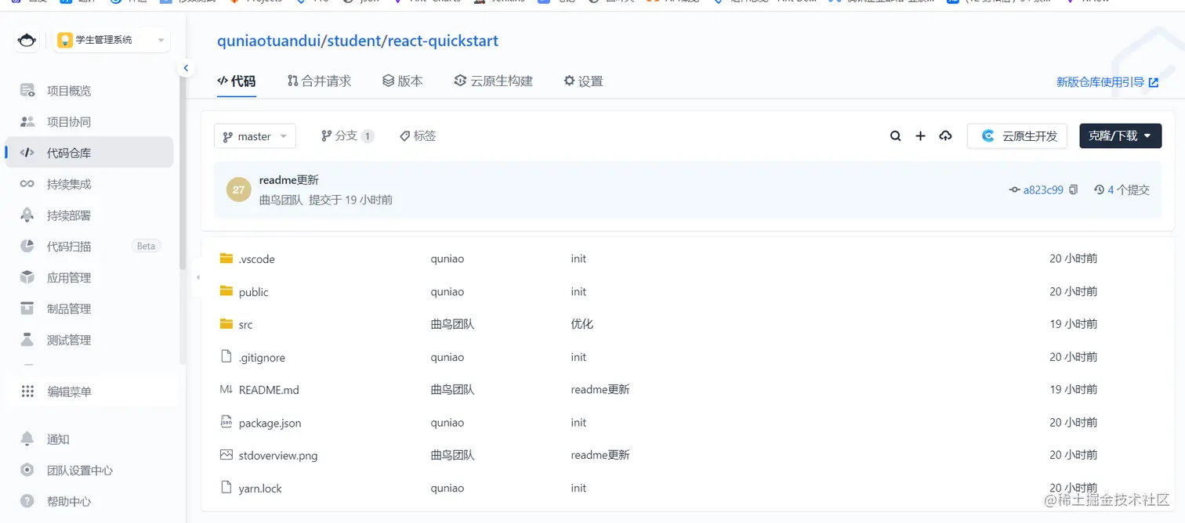The width and height of the screenshot is (1185, 523).
Task: Open the readme更新 commit title
Action: coord(289,180)
